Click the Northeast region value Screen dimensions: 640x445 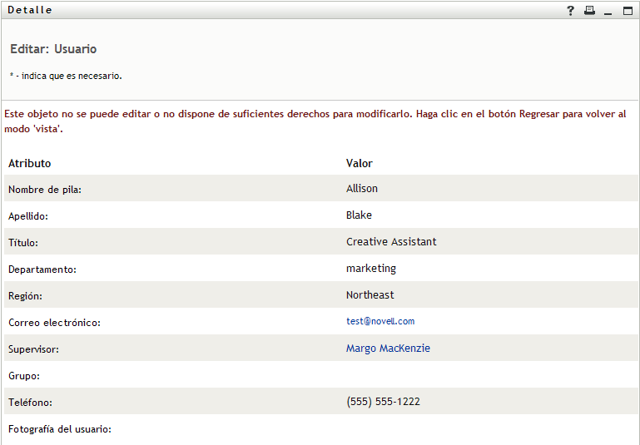pos(370,295)
